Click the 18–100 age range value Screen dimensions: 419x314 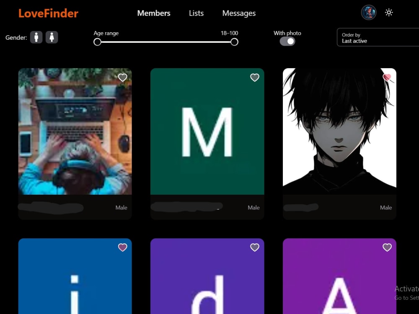click(x=229, y=33)
